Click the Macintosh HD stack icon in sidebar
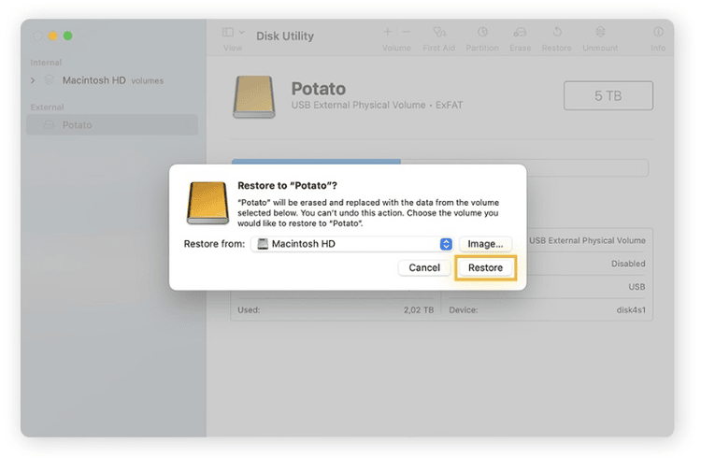Screen dimensions: 701x458 point(50,80)
